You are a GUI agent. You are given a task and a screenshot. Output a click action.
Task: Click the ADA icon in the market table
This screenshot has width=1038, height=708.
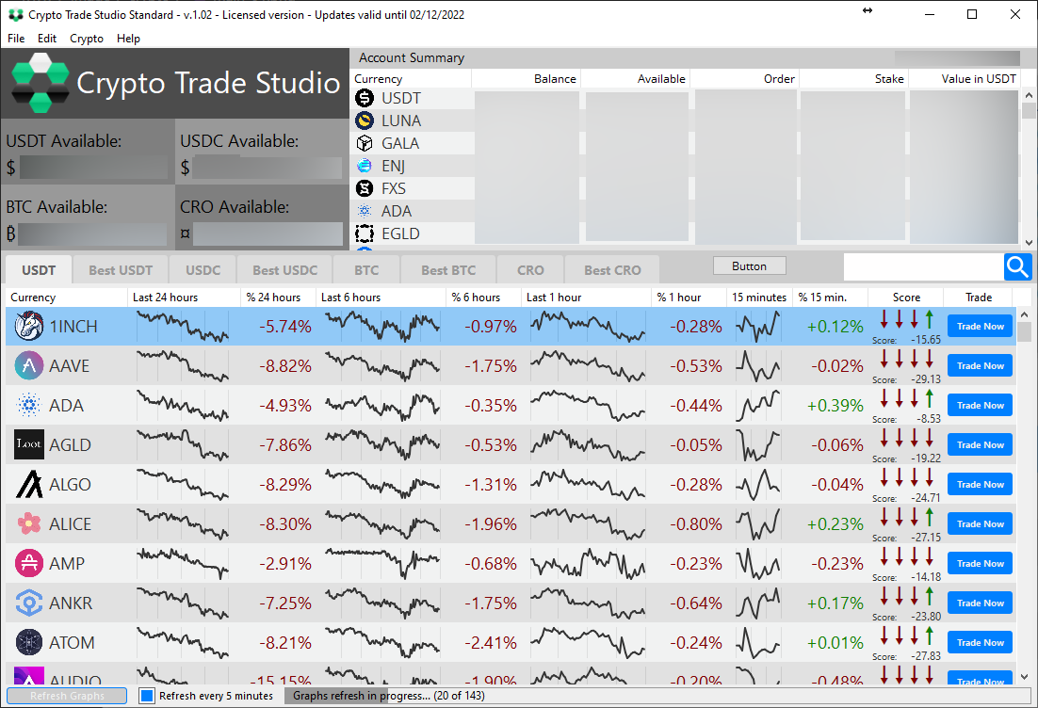point(28,405)
